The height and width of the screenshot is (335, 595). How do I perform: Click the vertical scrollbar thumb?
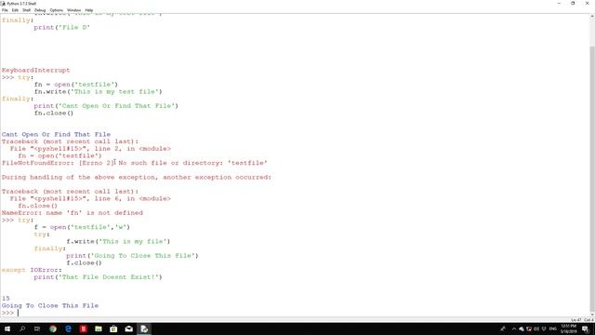click(x=592, y=179)
